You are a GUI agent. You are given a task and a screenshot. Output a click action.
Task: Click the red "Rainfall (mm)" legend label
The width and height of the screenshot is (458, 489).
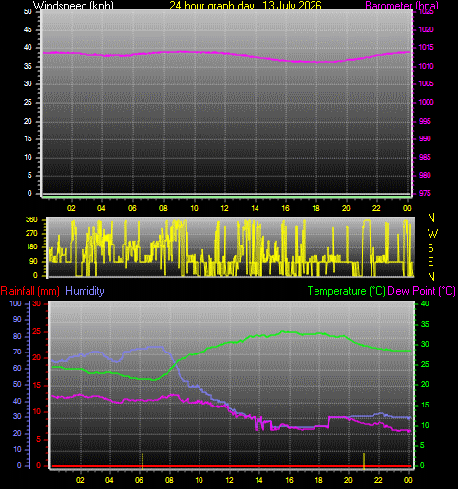pyautogui.click(x=30, y=291)
